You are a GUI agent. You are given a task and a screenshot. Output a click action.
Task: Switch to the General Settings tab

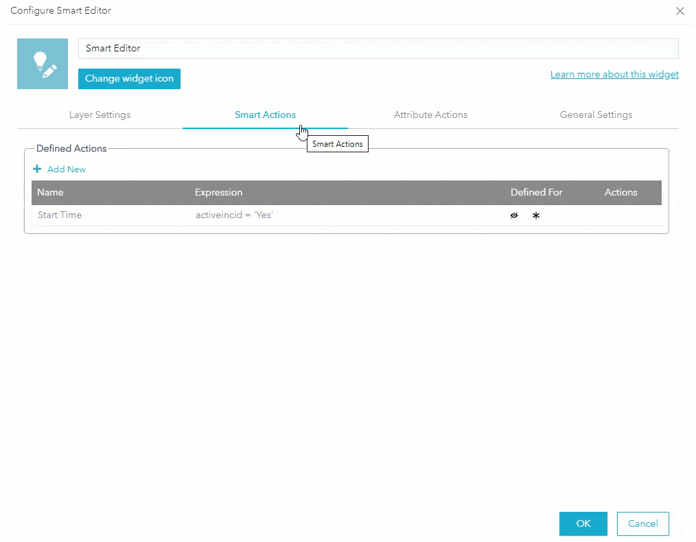pyautogui.click(x=595, y=115)
